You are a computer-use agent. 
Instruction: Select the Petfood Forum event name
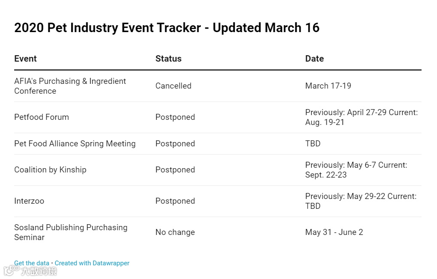point(42,117)
